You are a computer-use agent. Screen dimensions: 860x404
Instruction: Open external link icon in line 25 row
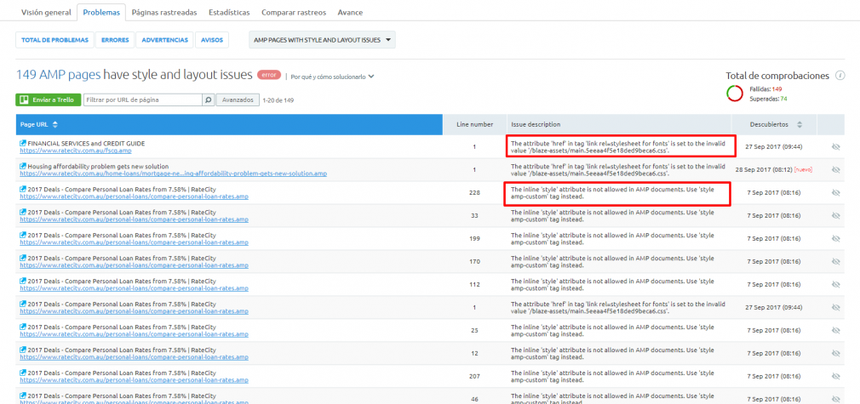23,327
